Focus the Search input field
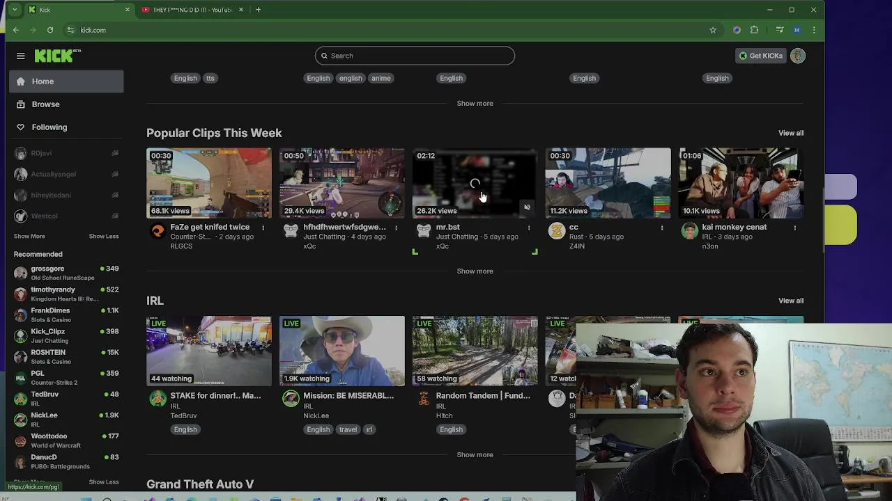This screenshot has width=892, height=501. 415,56
